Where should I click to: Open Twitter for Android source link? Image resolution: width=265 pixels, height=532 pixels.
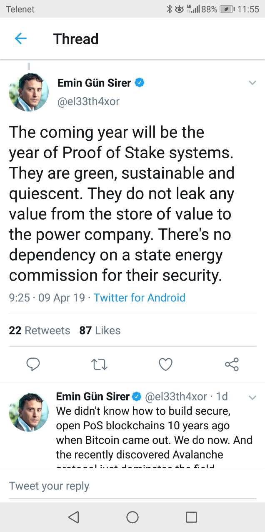click(139, 298)
